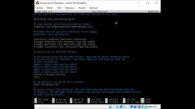Click the VirtualBox icon in title bar

(37, 3)
